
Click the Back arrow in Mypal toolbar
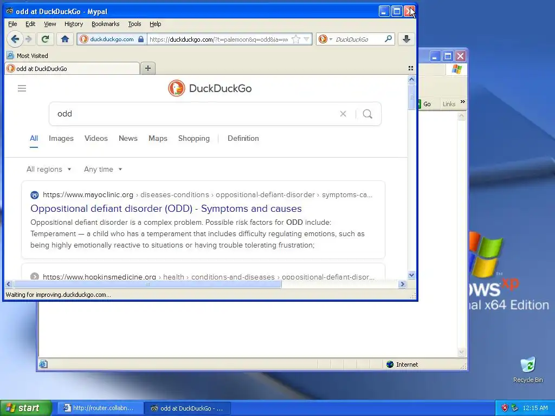point(15,39)
